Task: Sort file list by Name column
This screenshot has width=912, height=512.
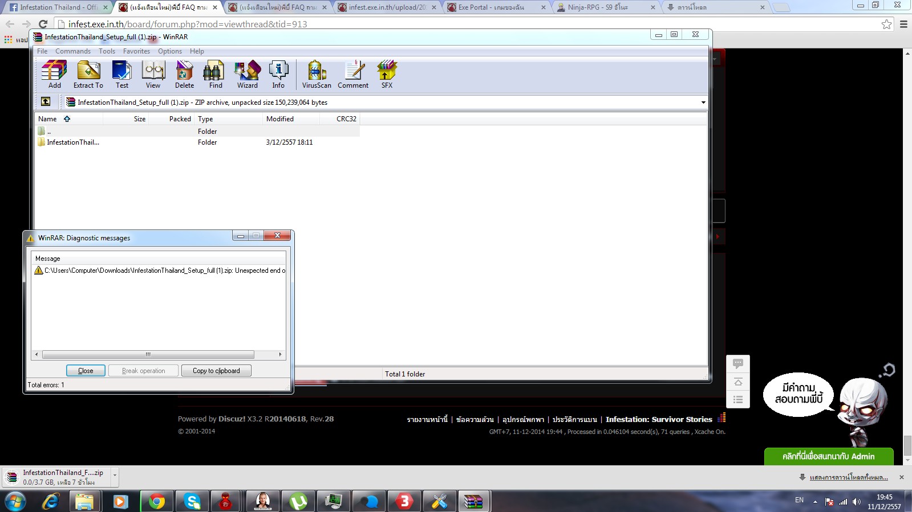Action: (x=48, y=119)
